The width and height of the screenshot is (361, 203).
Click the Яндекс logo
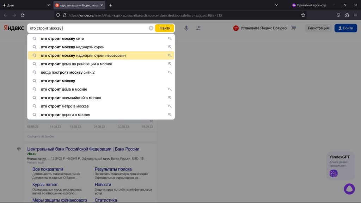(14, 28)
